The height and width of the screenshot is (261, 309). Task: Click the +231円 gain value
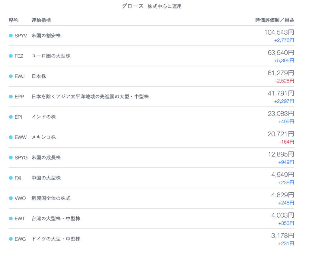point(286,244)
